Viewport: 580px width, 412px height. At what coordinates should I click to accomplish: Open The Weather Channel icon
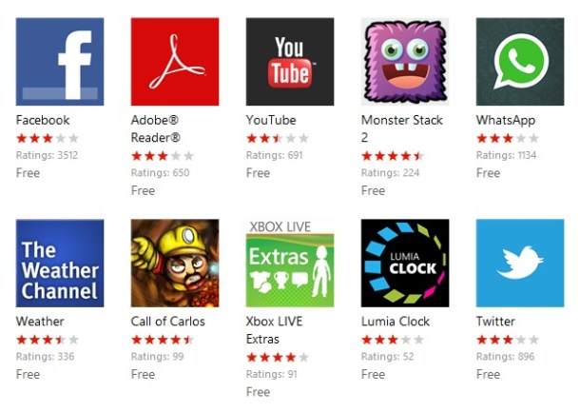tap(60, 263)
